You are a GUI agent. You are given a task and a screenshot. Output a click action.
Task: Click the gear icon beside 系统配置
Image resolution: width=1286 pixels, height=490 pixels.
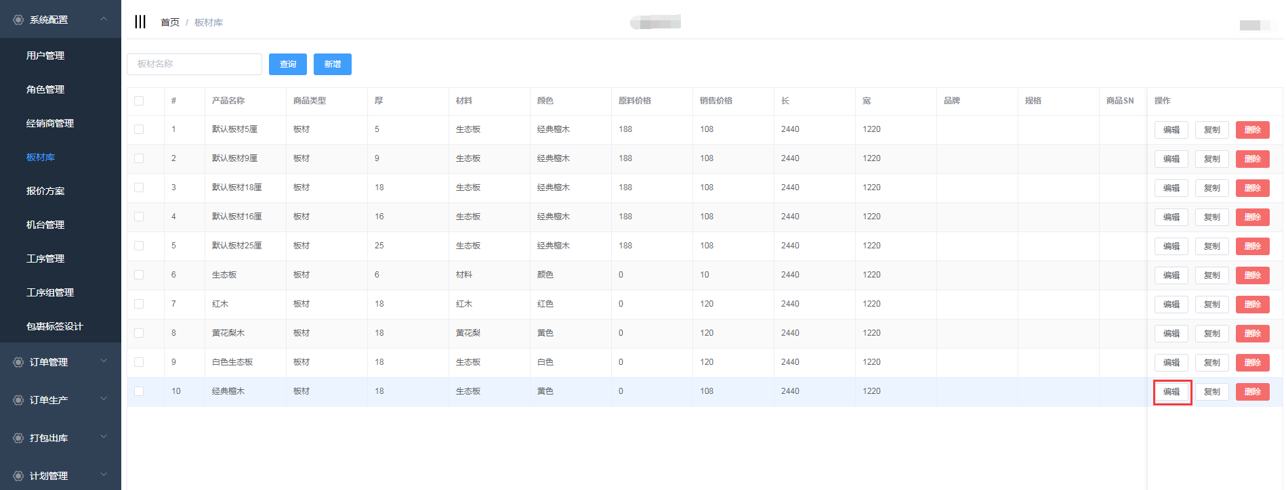[18, 20]
